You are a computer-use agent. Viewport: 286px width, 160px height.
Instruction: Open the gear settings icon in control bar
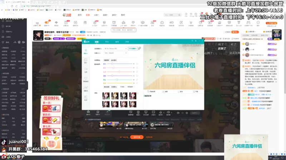187,113
